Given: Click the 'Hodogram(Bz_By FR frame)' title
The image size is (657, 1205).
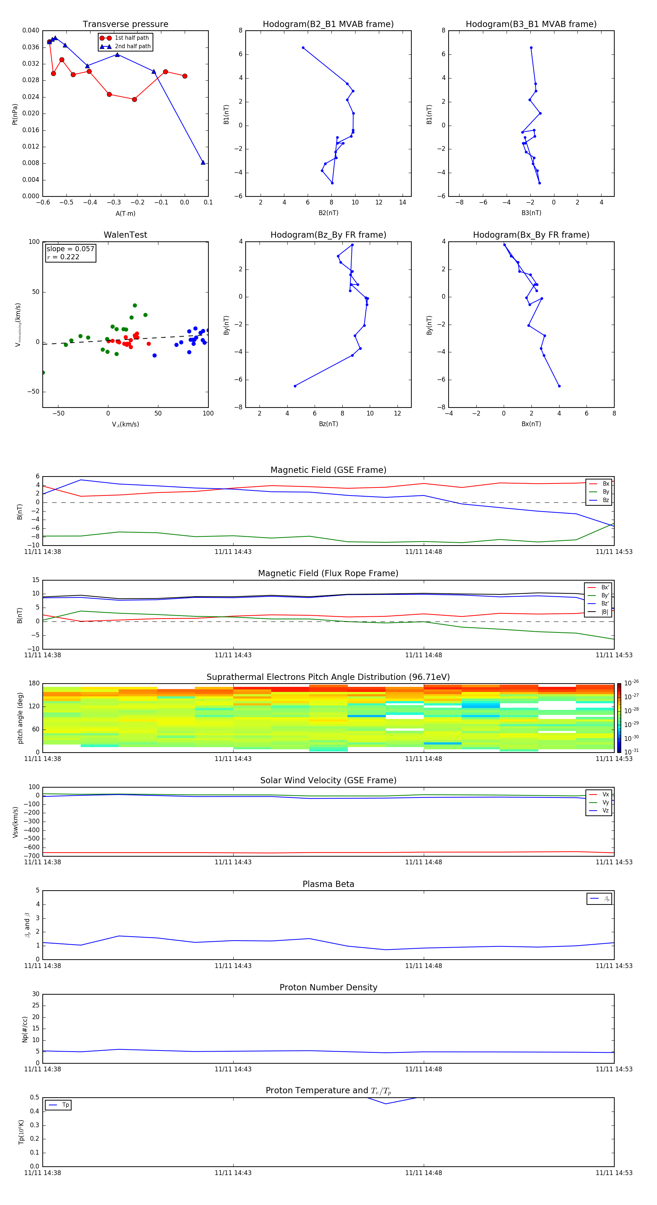Looking at the screenshot, I should (x=328, y=235).
